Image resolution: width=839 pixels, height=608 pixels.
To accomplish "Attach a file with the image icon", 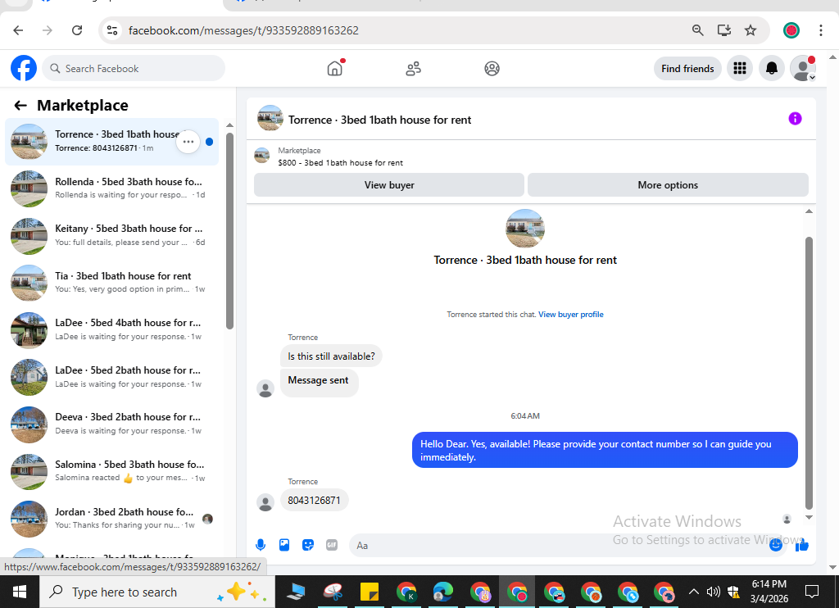I will (x=284, y=546).
